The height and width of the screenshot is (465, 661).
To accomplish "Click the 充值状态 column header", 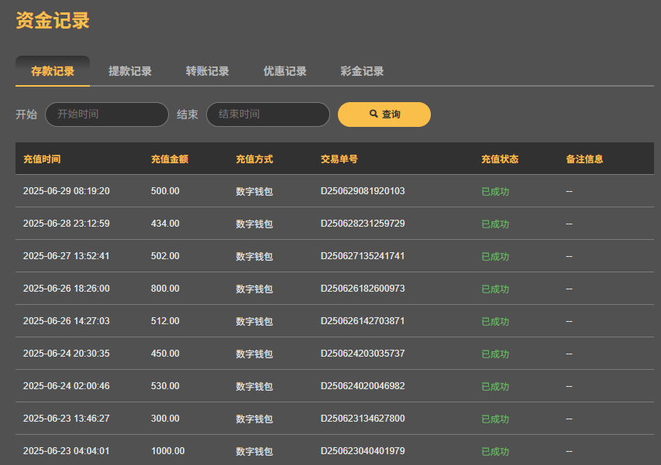I will pyautogui.click(x=500, y=158).
